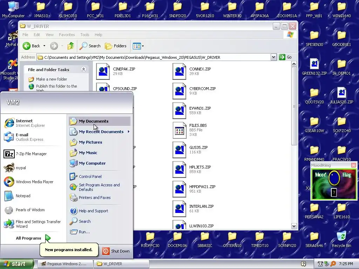Select EVWN31.ZIP file
Screen dimensions: 359x269
pos(192,110)
